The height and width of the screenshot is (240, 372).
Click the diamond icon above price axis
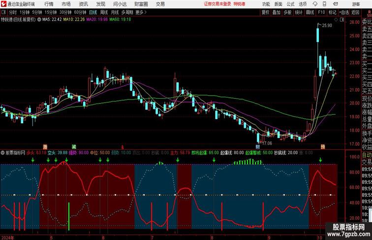[x=336, y=20]
